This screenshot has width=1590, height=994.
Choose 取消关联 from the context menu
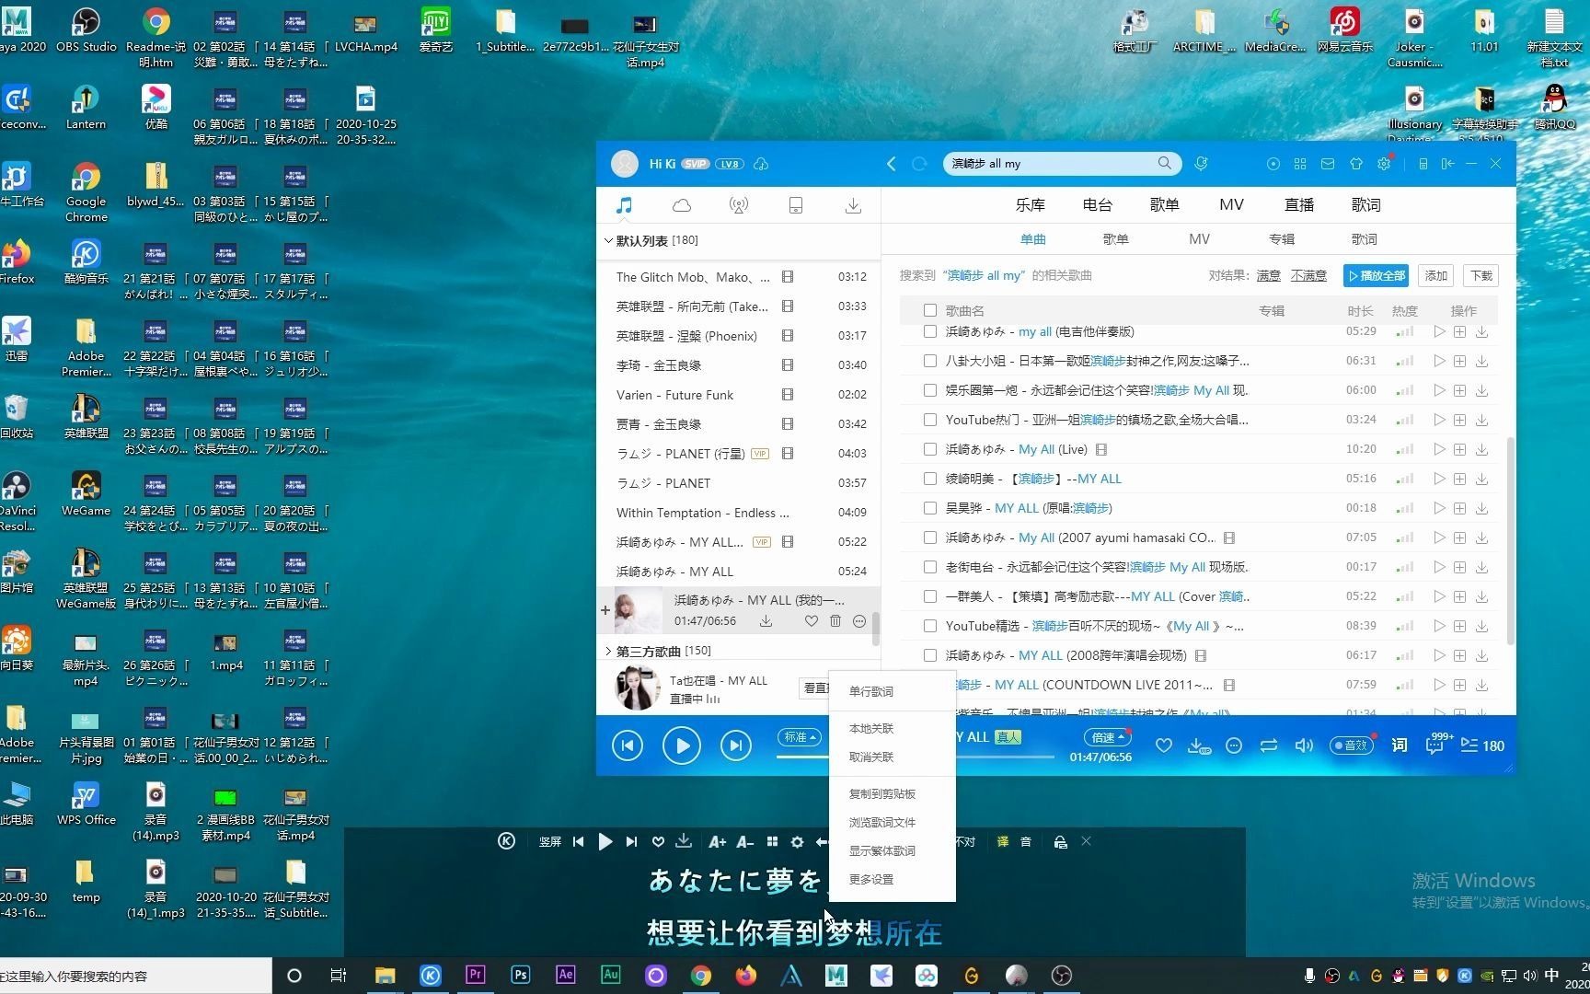click(x=871, y=757)
